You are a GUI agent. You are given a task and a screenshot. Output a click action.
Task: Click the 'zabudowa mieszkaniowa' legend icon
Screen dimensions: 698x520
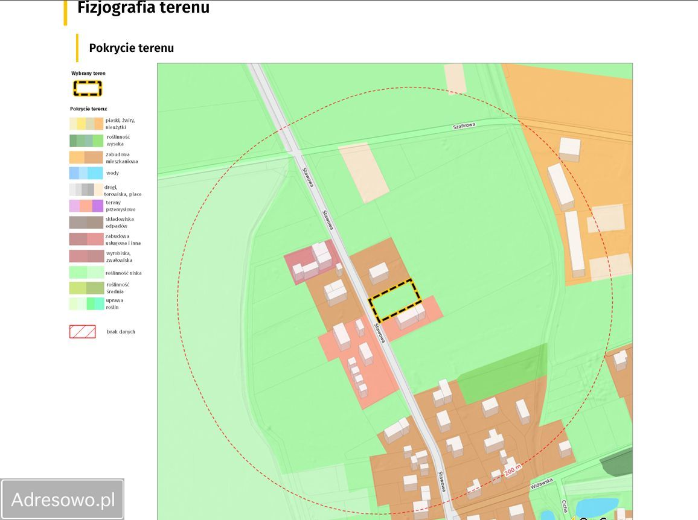tap(86, 157)
